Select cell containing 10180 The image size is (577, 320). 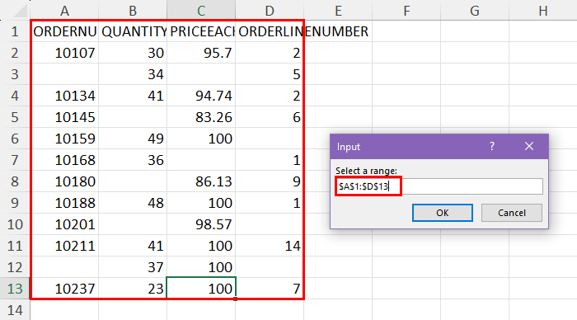[64, 181]
